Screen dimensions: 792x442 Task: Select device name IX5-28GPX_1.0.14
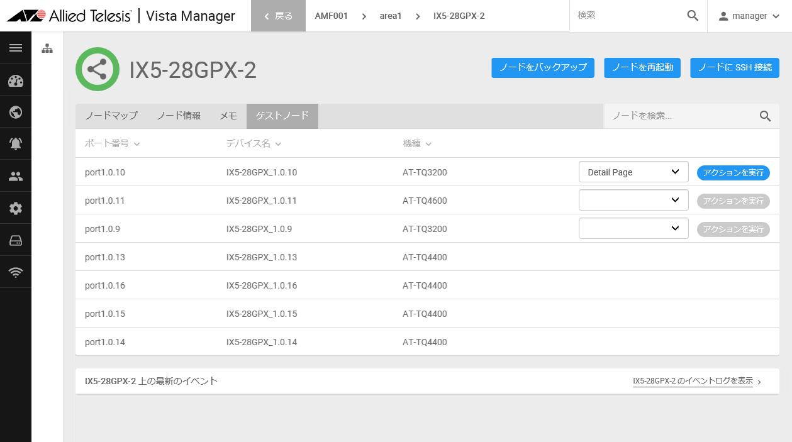click(x=262, y=342)
